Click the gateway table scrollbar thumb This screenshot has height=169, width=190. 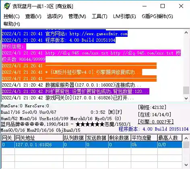pos(186,145)
